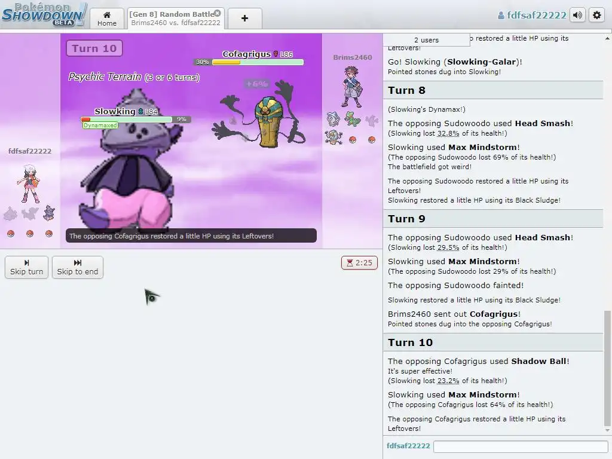Click 'The battlefield got weird!' log line

pos(429,167)
